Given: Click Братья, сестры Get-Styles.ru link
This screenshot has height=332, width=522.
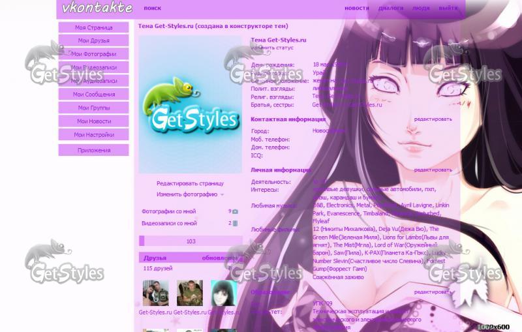Looking at the screenshot, I should tap(347, 105).
